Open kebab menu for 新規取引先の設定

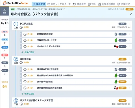[x=130, y=34]
